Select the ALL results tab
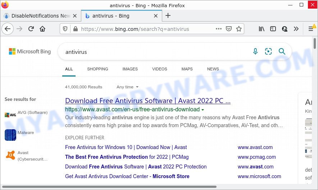This screenshot has width=318, height=190. [x=69, y=69]
